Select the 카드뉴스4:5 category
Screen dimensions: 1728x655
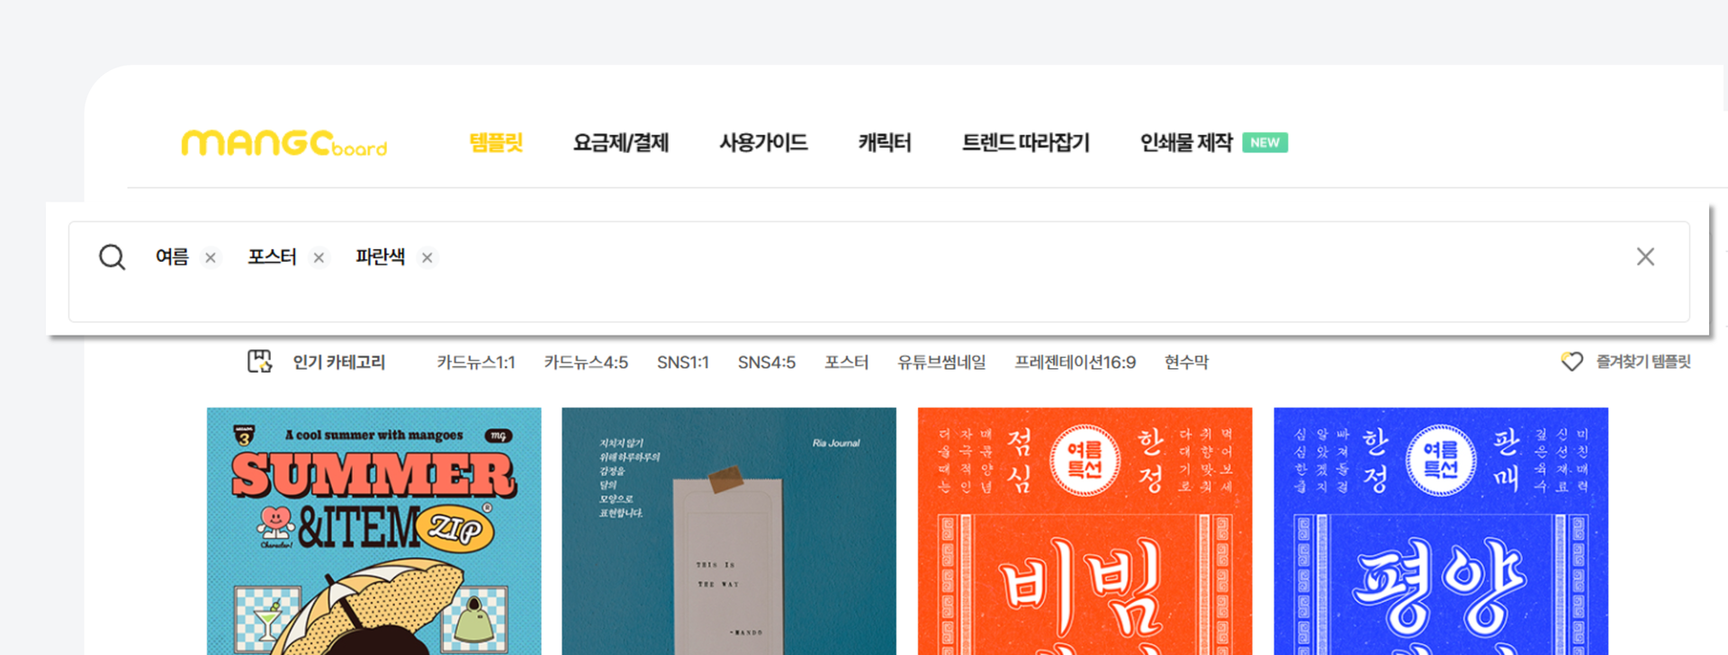point(586,363)
